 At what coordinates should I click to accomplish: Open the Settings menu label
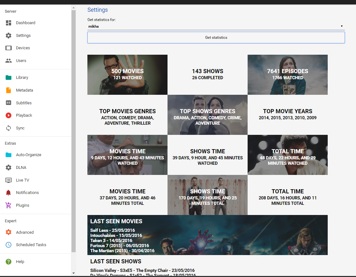click(23, 35)
